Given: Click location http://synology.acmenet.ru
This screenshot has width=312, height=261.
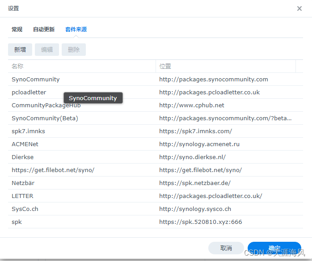Looking at the screenshot, I should click(199, 144).
